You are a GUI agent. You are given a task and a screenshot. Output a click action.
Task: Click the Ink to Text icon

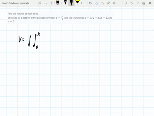pos(102,3)
